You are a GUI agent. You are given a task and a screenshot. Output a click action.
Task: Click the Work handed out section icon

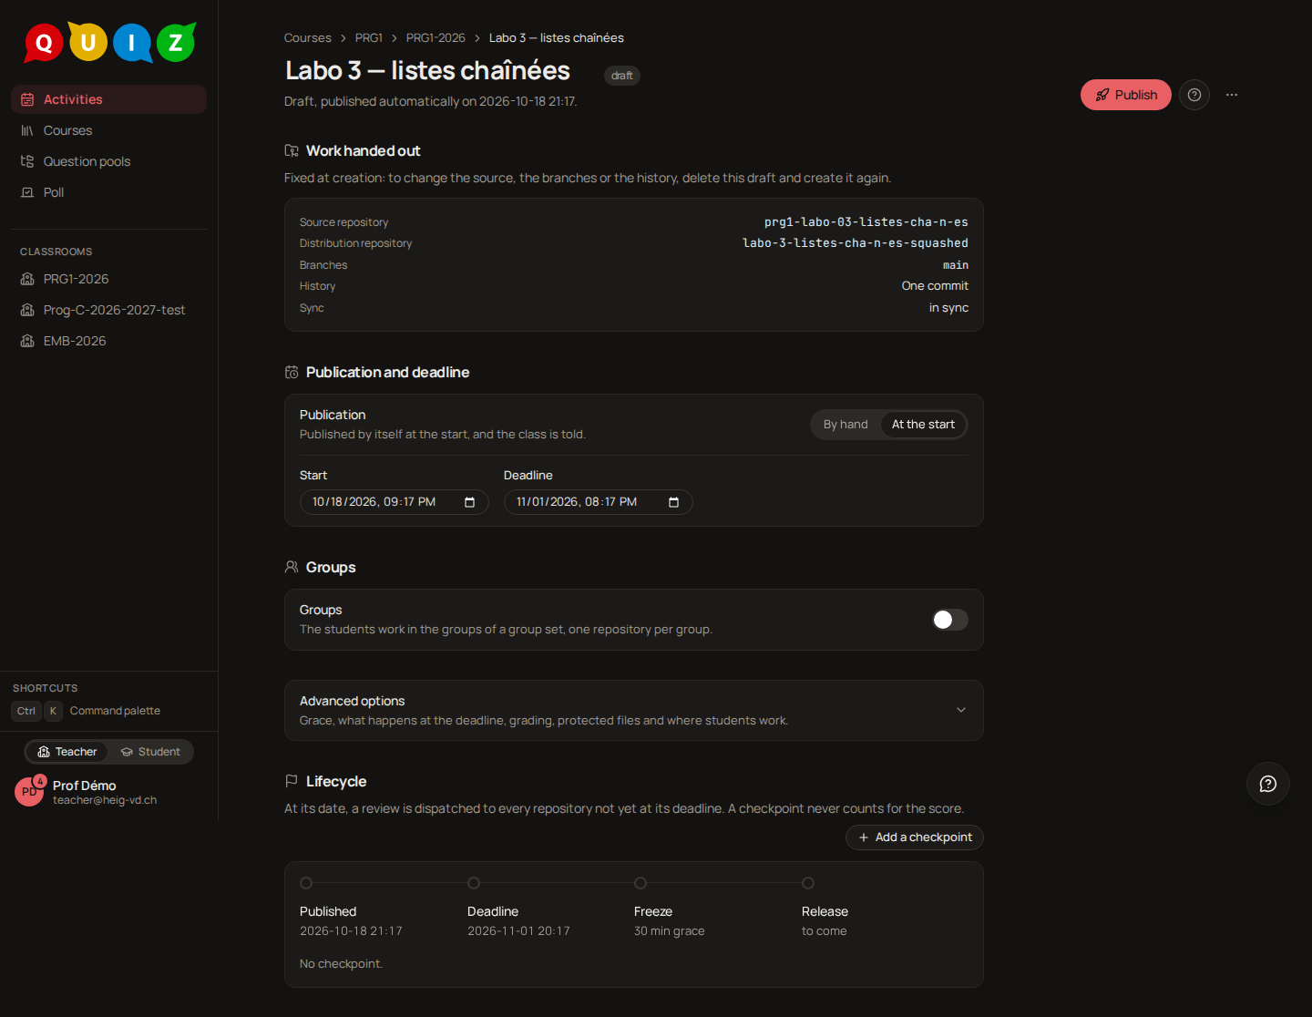[292, 150]
